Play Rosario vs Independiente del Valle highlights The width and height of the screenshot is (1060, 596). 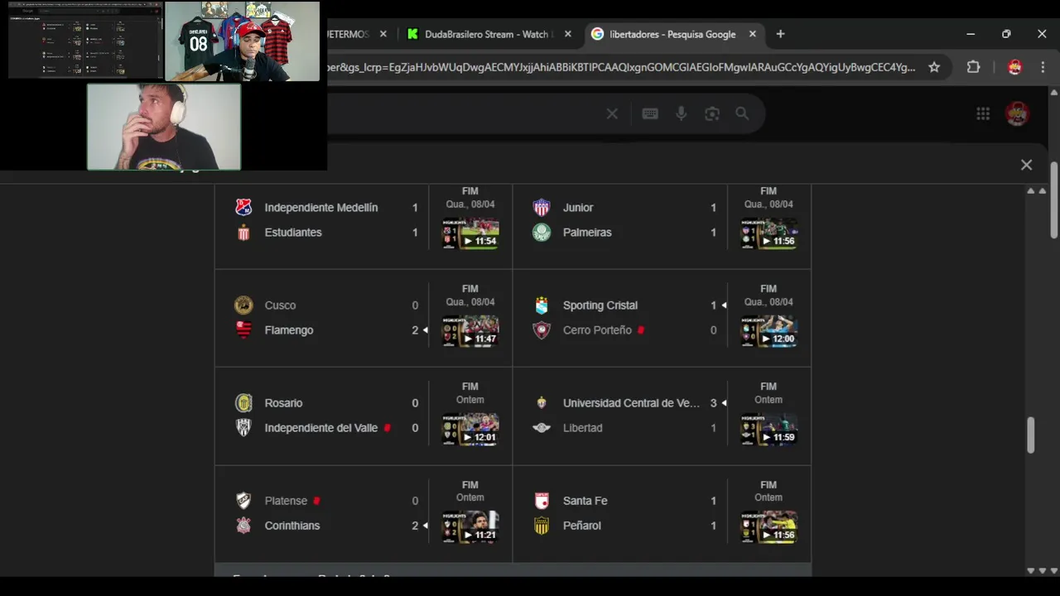tap(470, 429)
